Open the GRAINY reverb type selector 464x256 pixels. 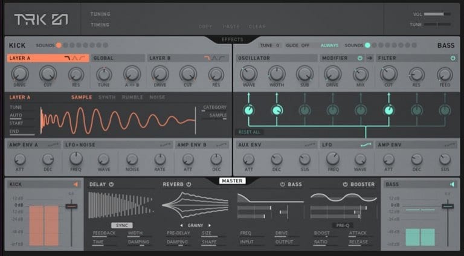(x=195, y=225)
